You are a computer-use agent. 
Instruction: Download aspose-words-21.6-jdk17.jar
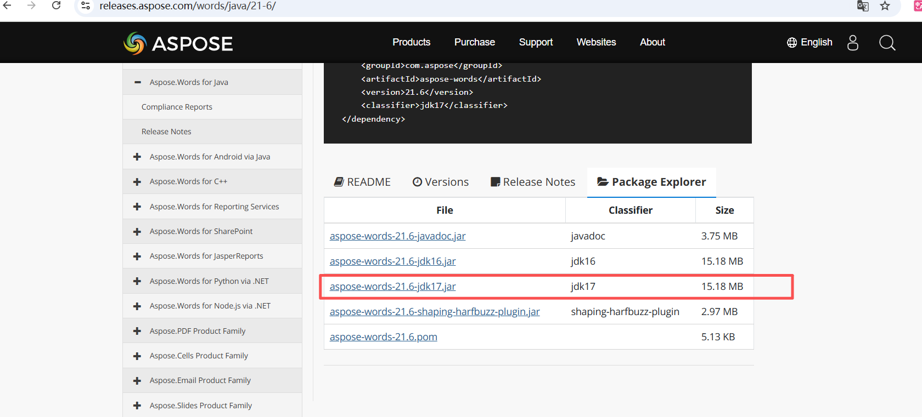(392, 287)
